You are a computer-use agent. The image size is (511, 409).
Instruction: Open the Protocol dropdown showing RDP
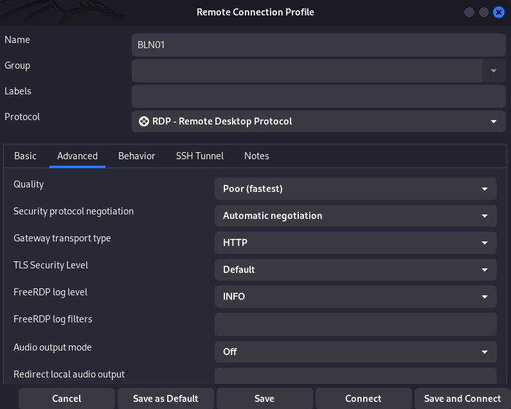(x=319, y=121)
